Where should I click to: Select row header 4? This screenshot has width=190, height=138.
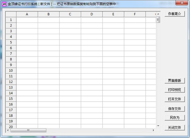click(11, 37)
